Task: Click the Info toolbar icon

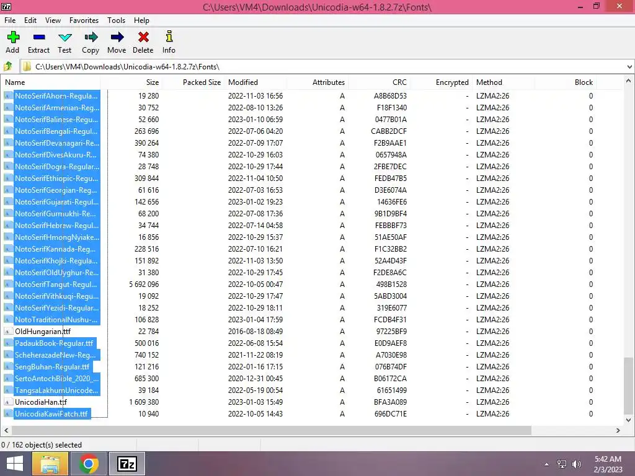Action: pyautogui.click(x=169, y=37)
